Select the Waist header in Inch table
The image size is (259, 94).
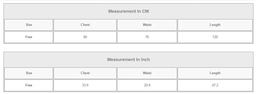(x=147, y=73)
